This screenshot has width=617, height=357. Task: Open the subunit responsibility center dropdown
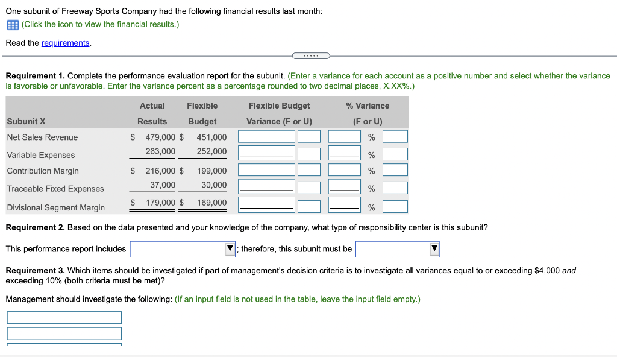397,248
